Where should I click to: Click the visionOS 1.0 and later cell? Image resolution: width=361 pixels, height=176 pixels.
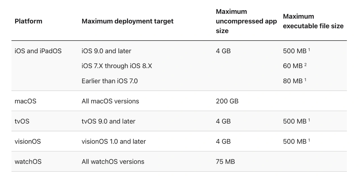coord(114,141)
